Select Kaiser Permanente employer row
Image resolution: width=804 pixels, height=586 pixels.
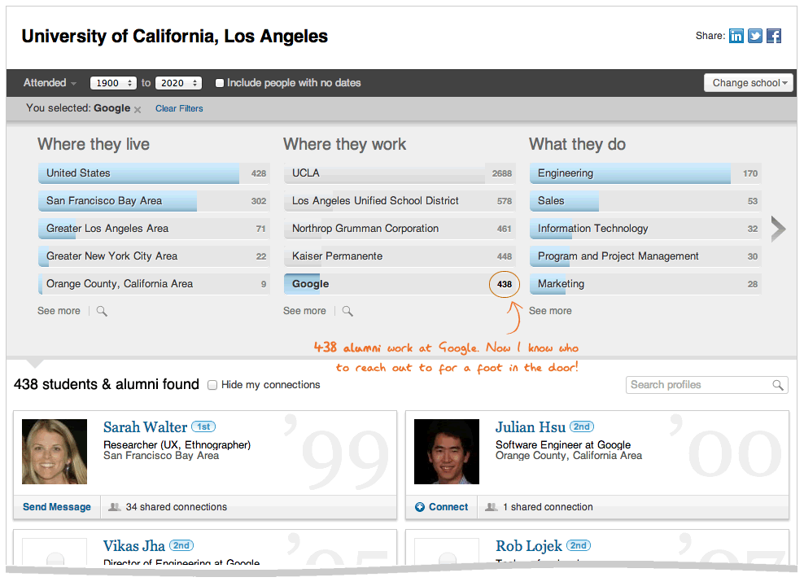pyautogui.click(x=400, y=256)
